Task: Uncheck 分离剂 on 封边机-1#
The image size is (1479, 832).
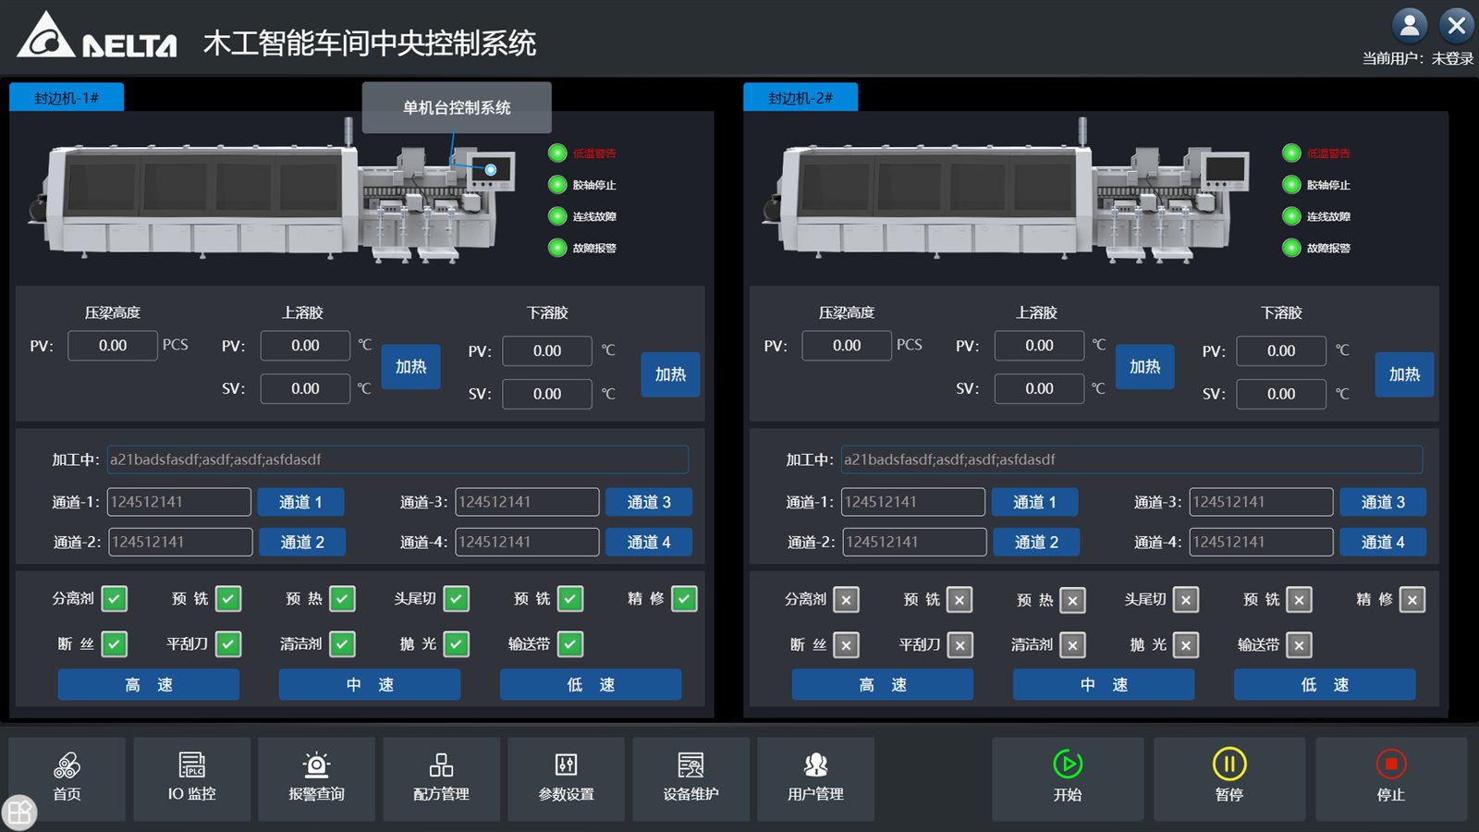Action: click(115, 599)
